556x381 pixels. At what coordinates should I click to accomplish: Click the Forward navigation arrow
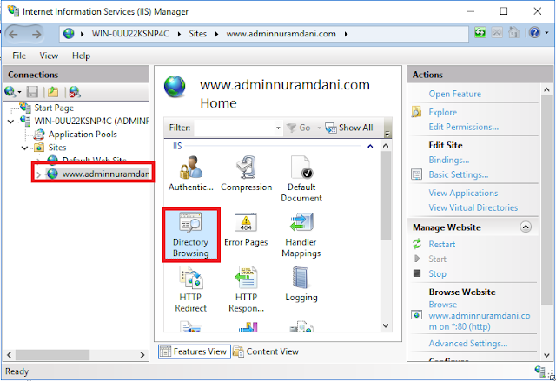[x=36, y=34]
